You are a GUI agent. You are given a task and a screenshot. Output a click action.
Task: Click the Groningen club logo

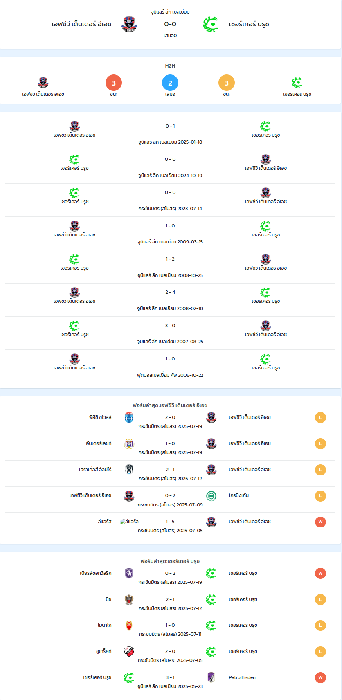pos(211,495)
